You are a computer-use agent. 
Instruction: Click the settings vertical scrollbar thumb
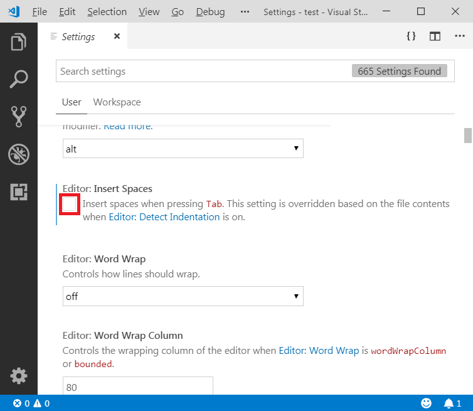click(x=468, y=136)
